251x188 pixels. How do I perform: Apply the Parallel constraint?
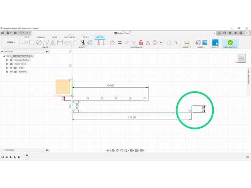[127, 43]
